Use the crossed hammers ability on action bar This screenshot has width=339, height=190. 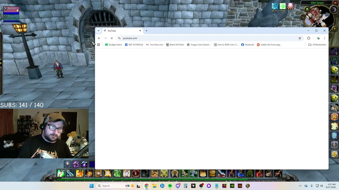(x=164, y=173)
